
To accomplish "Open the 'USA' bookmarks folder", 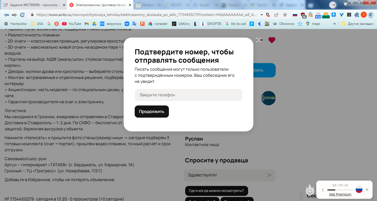I will click(x=37, y=24).
